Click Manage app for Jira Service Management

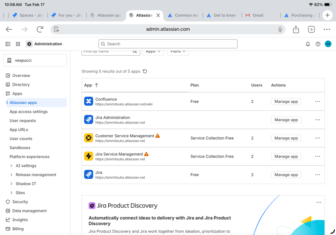286,156
